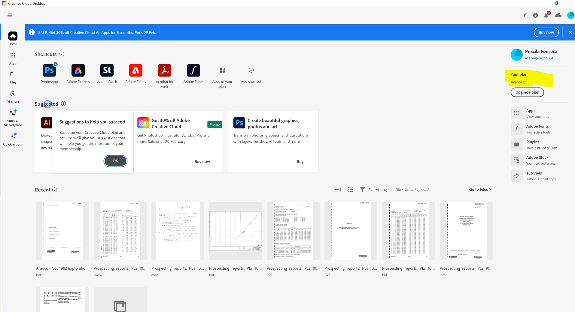Click Buy now in sale banner
Image resolution: width=575 pixels, height=312 pixels.
click(x=546, y=32)
